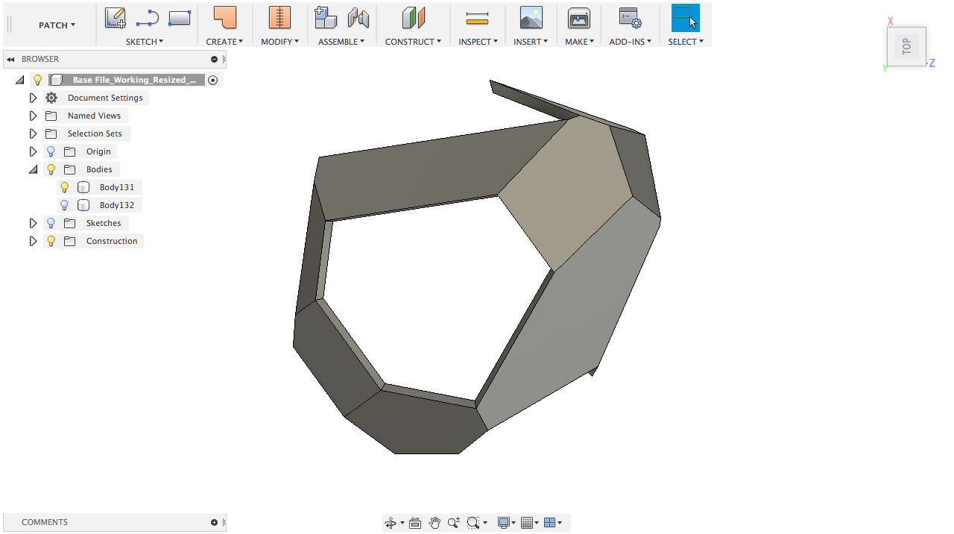
Task: Open the MODIFY menu
Action: [279, 42]
